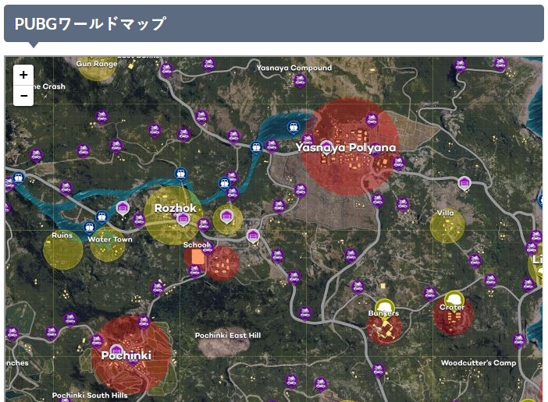
Task: Click garage marker over Yasnaya Polyana label
Action: coord(326,147)
